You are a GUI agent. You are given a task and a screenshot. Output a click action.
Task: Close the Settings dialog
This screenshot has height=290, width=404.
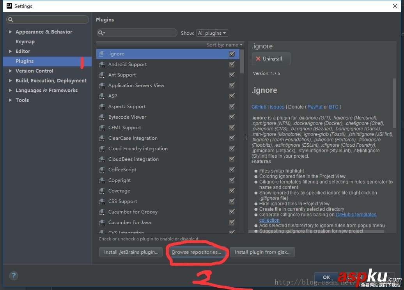pos(395,6)
